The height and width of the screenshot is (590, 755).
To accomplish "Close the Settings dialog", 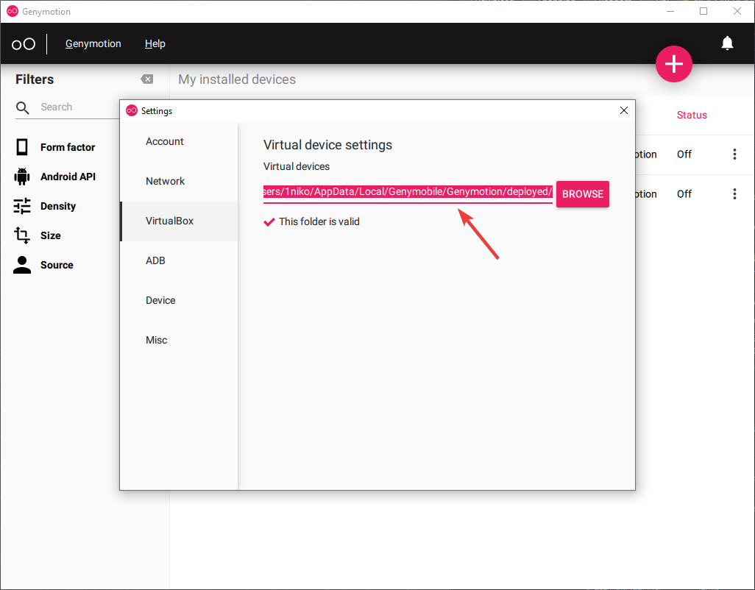I will [624, 110].
